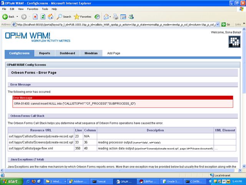
Task: Click the Add Page link
Action: (x=114, y=53)
